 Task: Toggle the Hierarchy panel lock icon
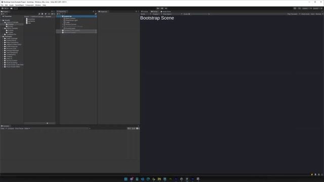tap(93, 12)
